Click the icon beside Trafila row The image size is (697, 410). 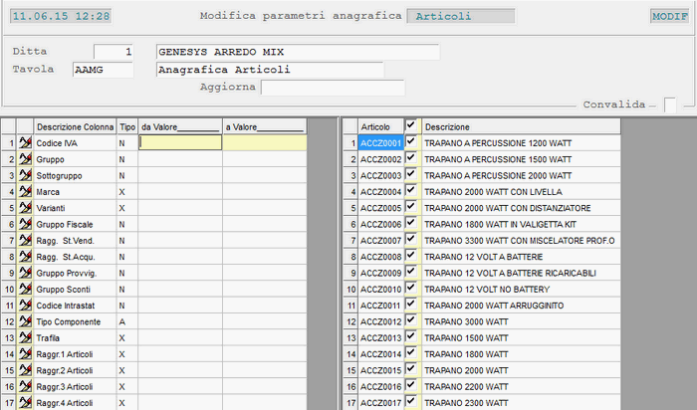(26, 337)
